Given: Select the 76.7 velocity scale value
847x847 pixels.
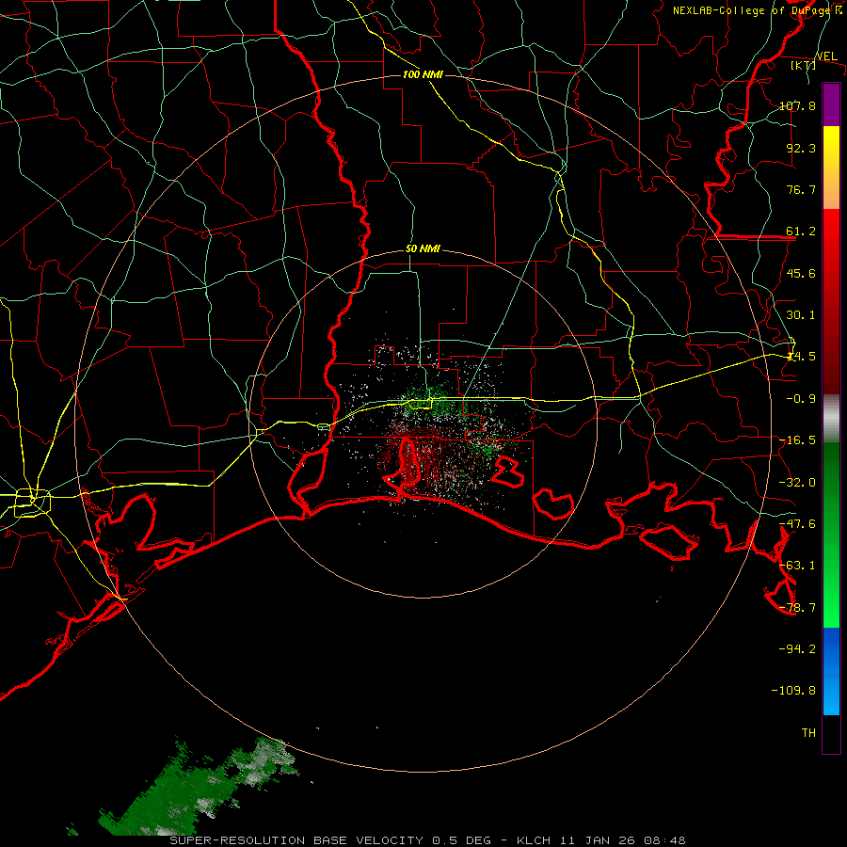Looking at the screenshot, I should click(801, 189).
